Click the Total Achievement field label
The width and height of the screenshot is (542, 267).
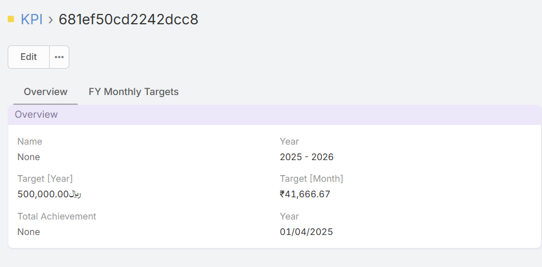[57, 216]
